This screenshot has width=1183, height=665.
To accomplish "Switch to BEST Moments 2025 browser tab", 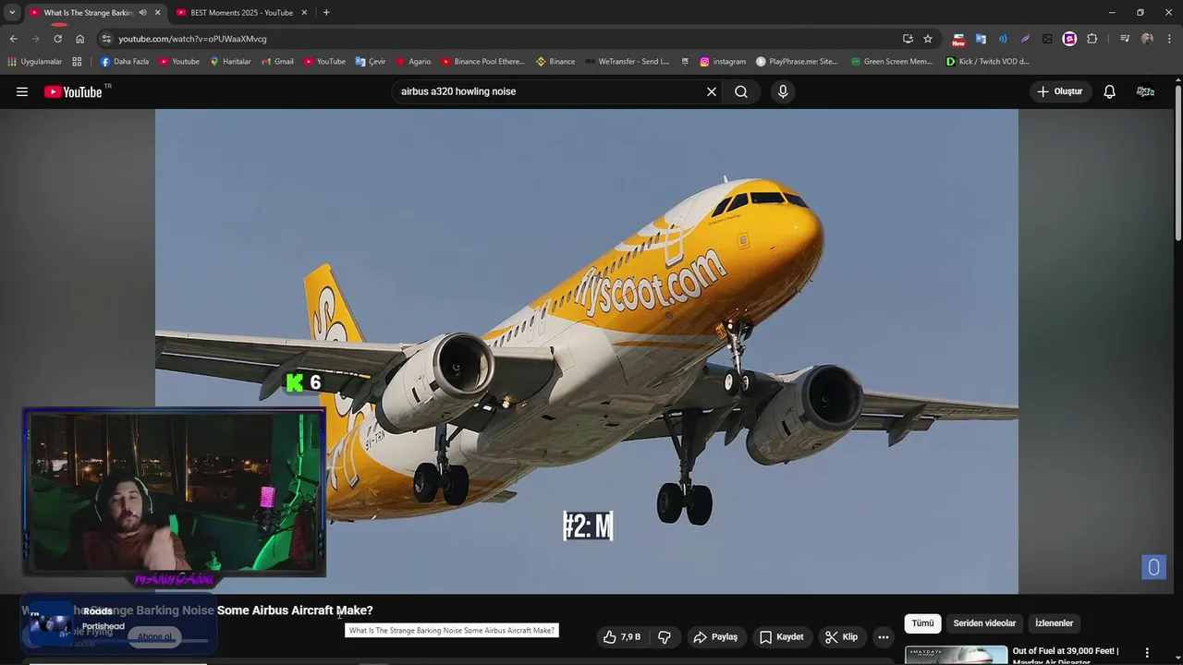I will pos(241,13).
